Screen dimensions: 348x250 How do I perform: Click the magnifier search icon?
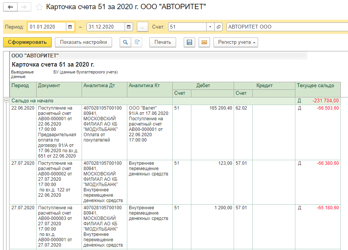click(x=125, y=42)
